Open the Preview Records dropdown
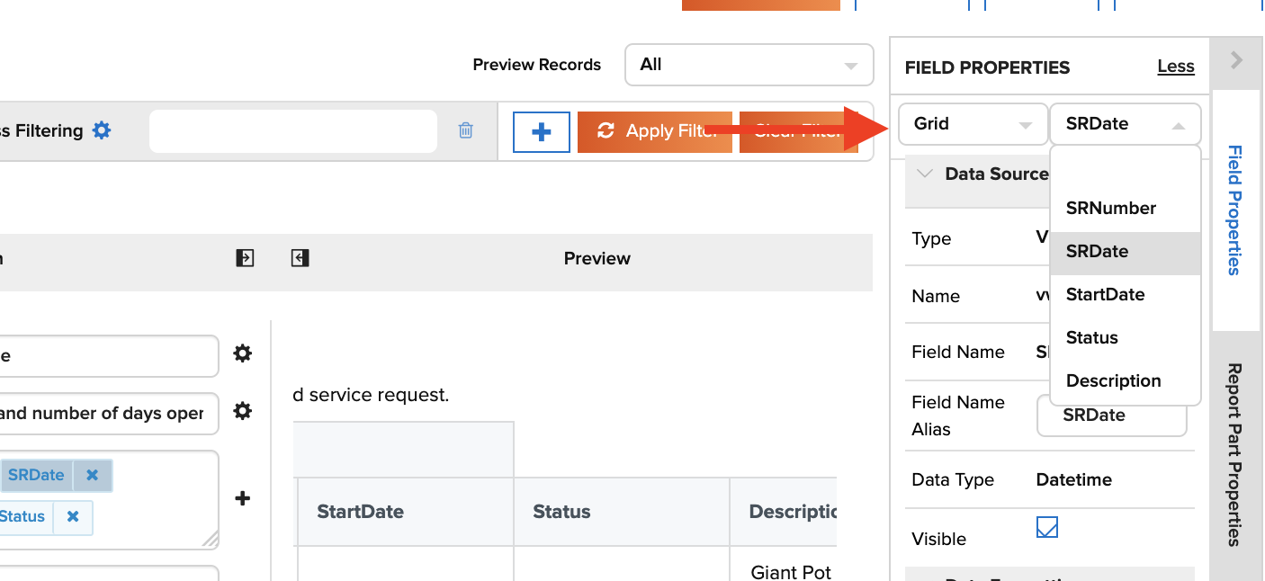Viewport: 1265px width, 581px height. point(749,65)
